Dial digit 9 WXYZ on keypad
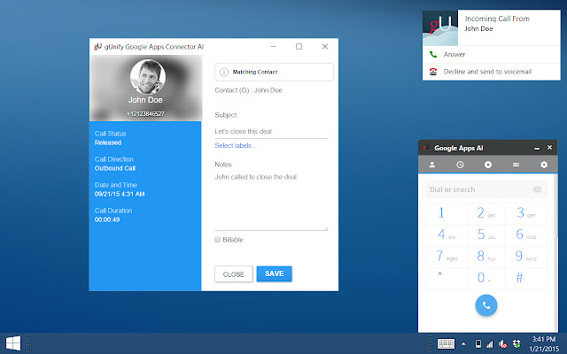Image resolution: width=567 pixels, height=354 pixels. [x=525, y=257]
